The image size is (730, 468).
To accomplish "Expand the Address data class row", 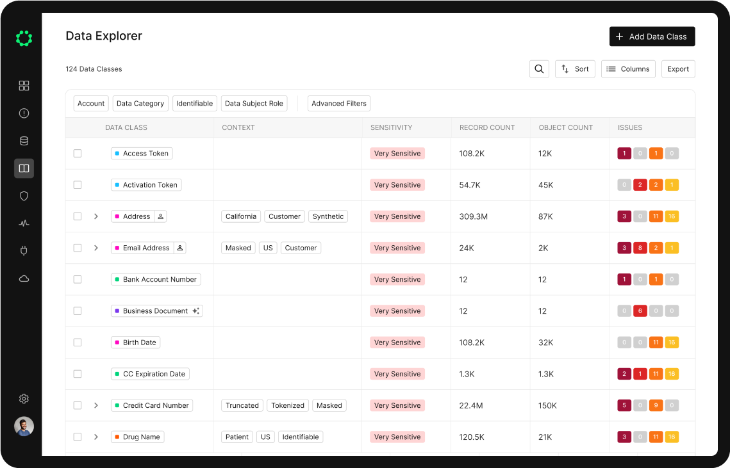I will coord(96,216).
